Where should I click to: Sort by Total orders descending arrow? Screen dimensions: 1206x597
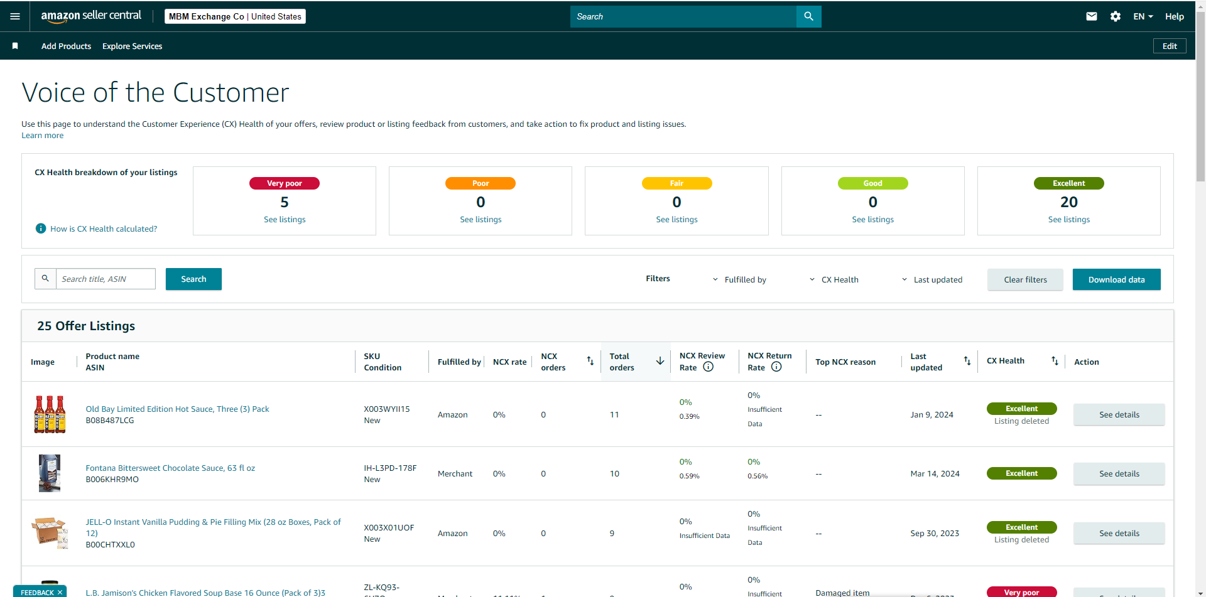point(660,361)
